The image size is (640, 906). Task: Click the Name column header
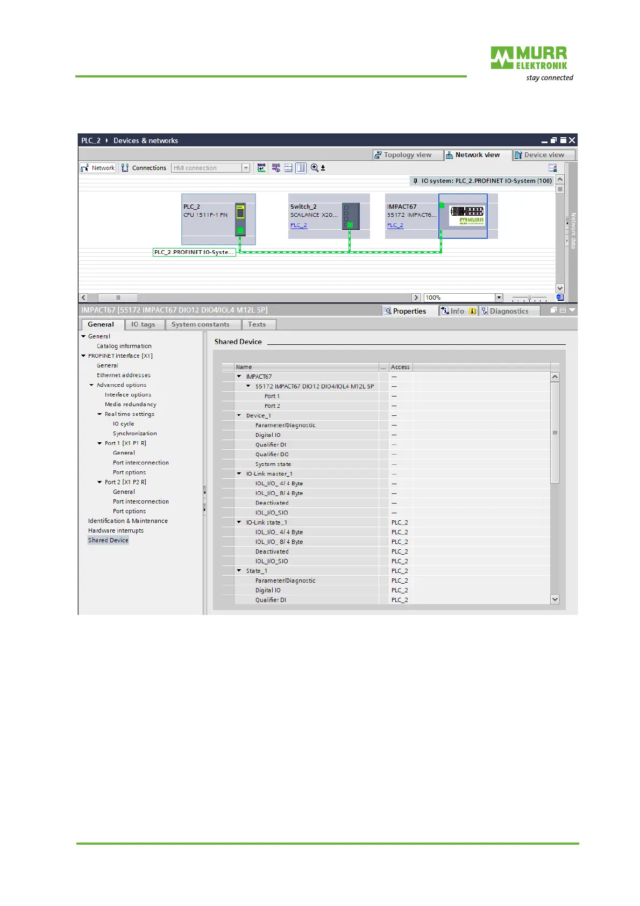(x=307, y=367)
